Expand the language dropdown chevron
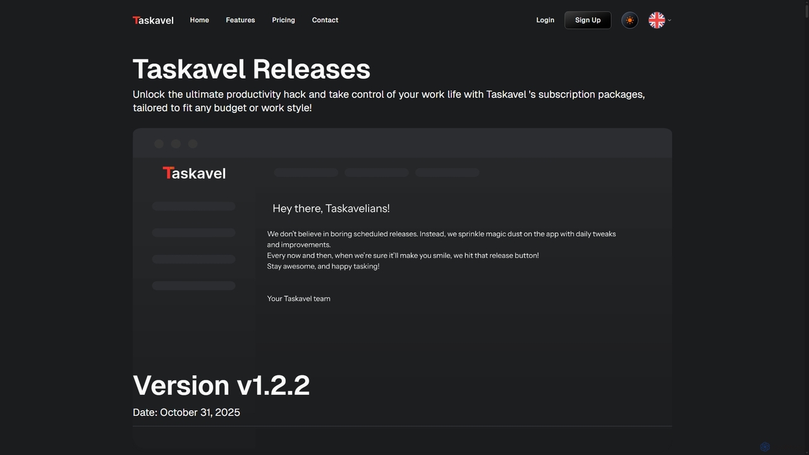Viewport: 809px width, 455px height. [x=669, y=20]
